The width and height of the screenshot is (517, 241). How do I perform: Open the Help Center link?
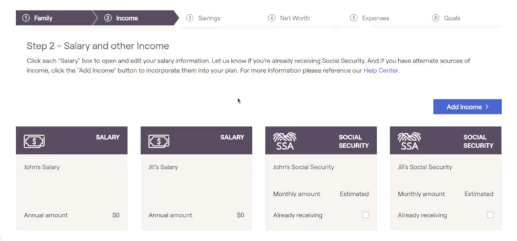381,70
